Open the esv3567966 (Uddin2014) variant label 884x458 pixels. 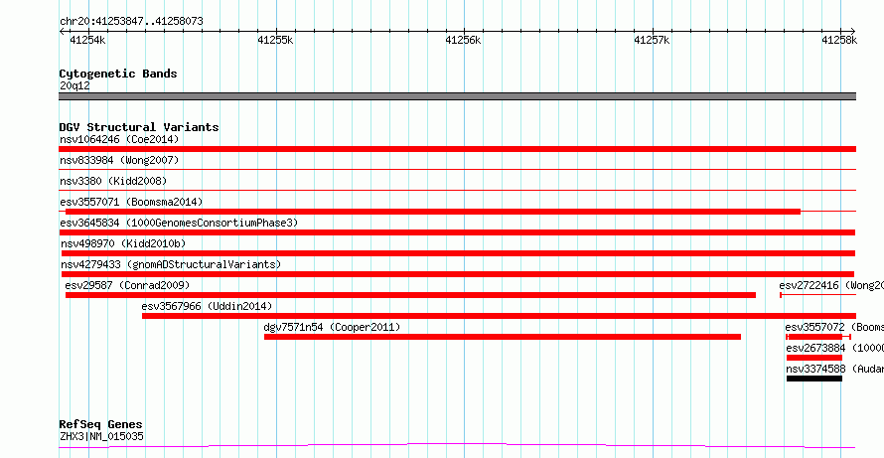pos(207,306)
